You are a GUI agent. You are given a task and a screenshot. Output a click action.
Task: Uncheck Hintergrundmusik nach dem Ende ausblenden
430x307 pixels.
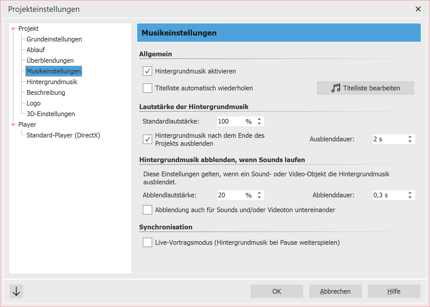point(147,139)
